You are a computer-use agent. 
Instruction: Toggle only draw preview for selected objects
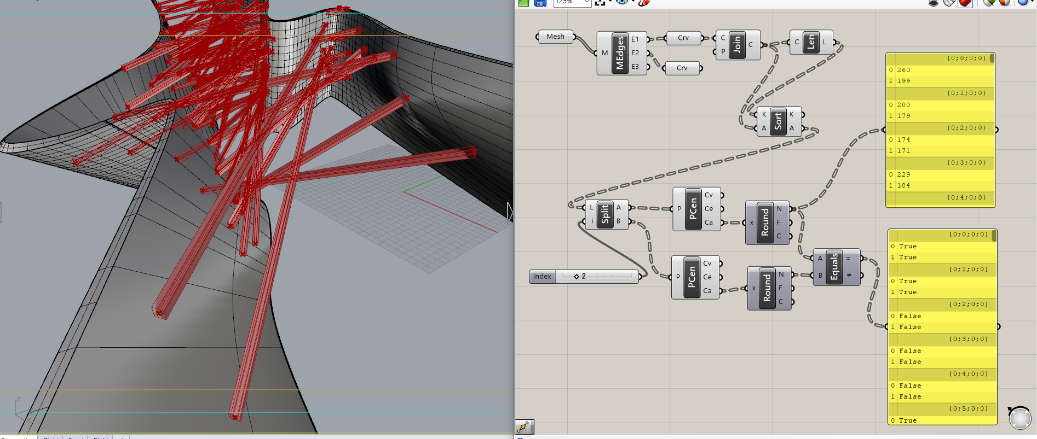(989, 3)
